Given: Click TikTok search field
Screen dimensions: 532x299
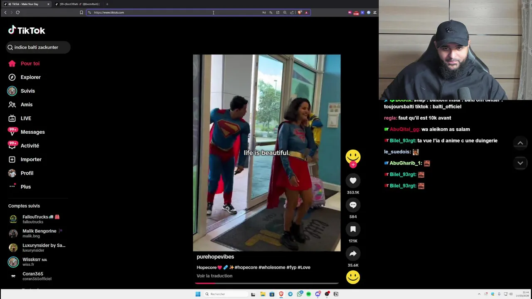Looking at the screenshot, I should click(38, 47).
